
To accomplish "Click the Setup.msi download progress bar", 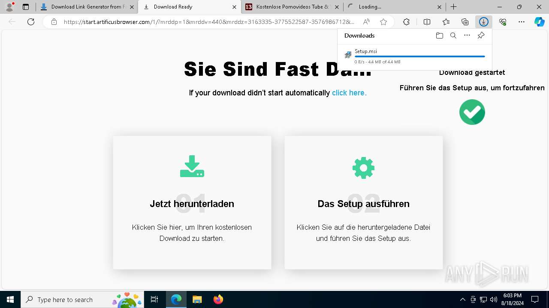I will pos(419,56).
